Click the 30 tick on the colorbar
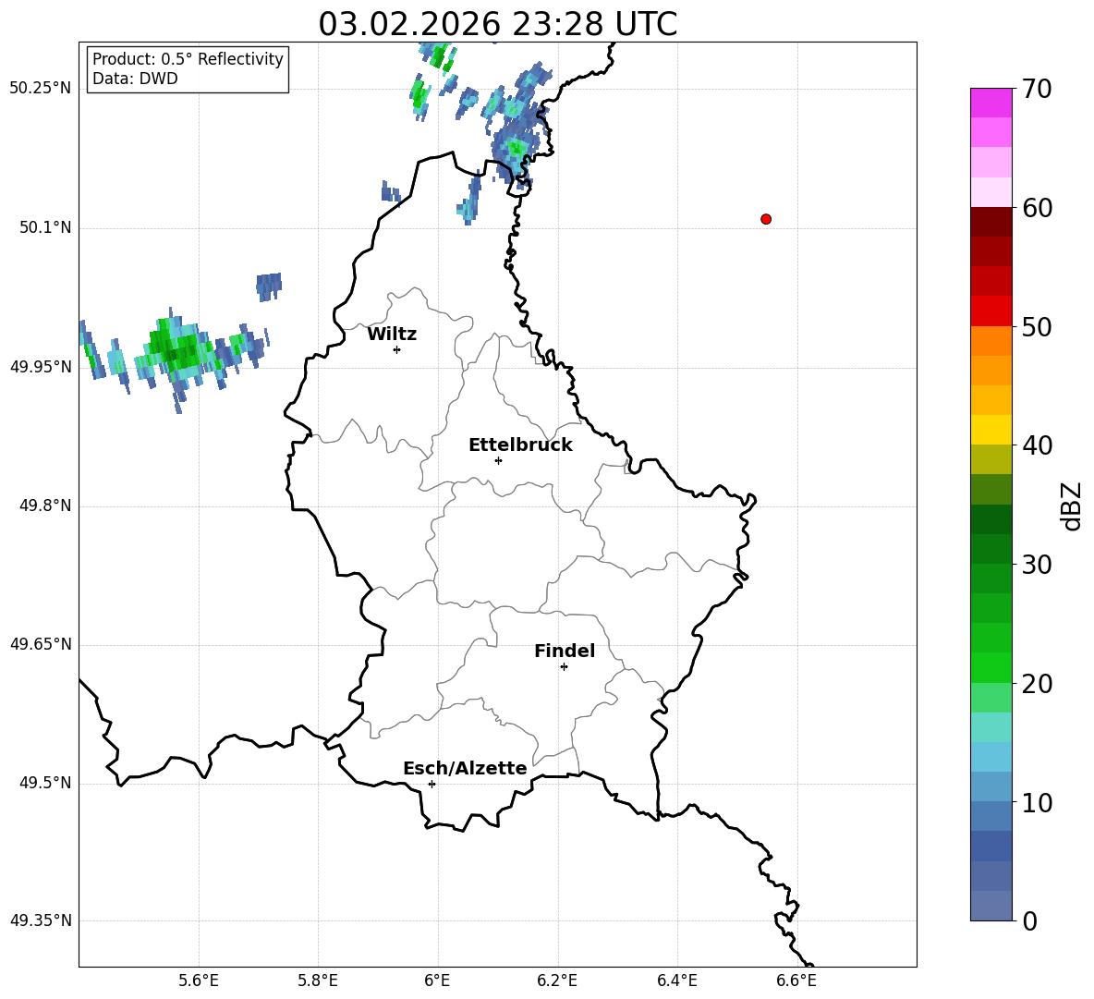The height and width of the screenshot is (999, 1094). 1037,565
